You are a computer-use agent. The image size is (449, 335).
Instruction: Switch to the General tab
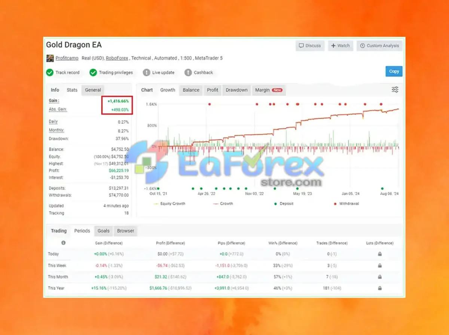(x=93, y=90)
